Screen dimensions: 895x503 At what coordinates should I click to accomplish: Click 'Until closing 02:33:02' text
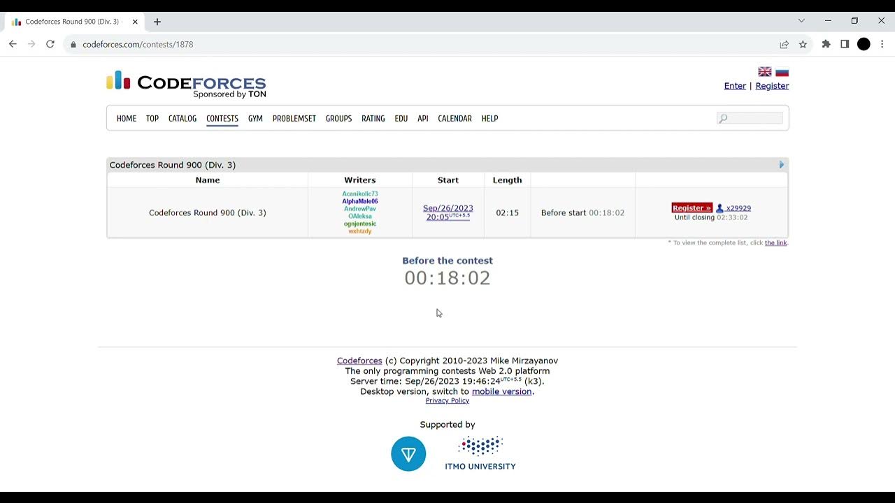pos(711,218)
